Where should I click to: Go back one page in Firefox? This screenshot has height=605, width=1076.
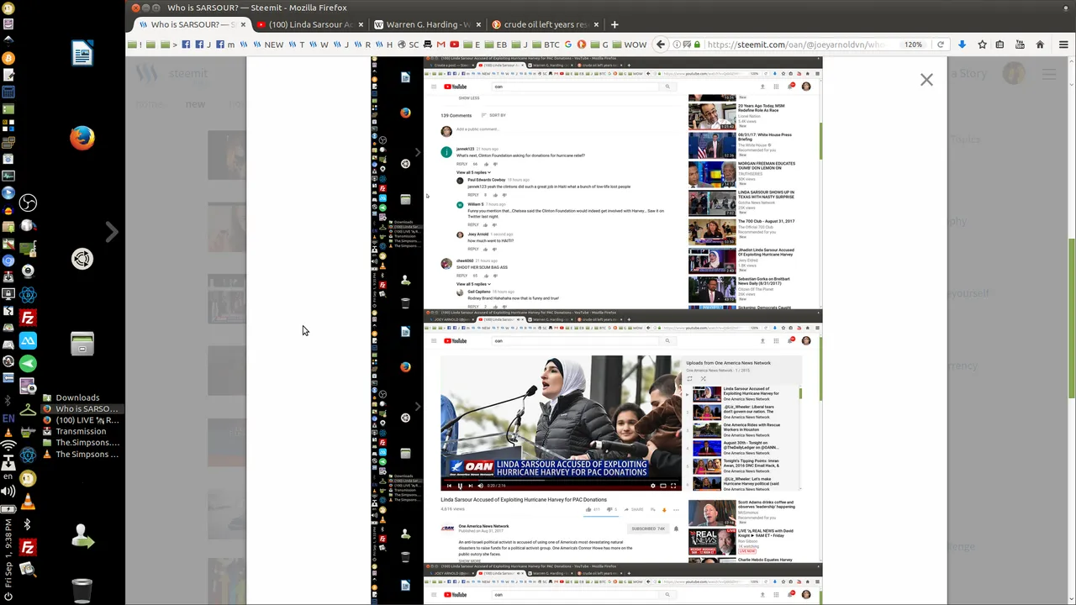point(661,45)
